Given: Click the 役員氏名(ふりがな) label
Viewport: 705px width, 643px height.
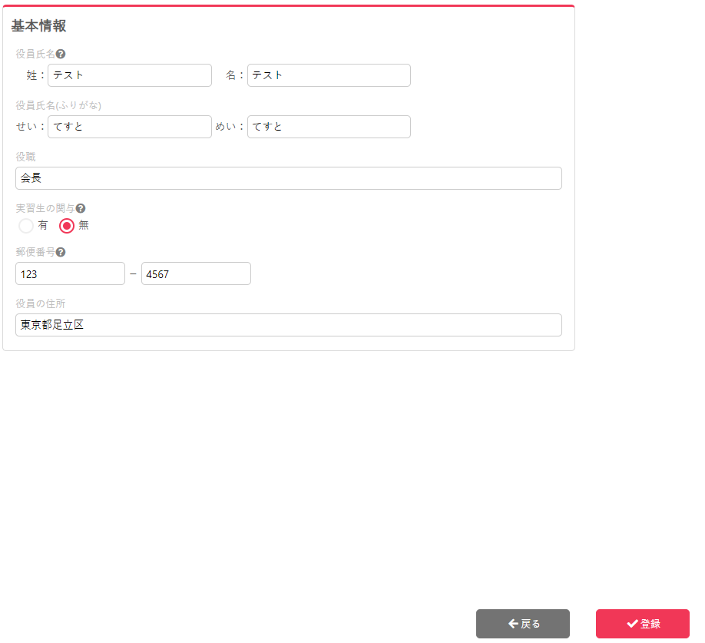Looking at the screenshot, I should pyautogui.click(x=58, y=105).
